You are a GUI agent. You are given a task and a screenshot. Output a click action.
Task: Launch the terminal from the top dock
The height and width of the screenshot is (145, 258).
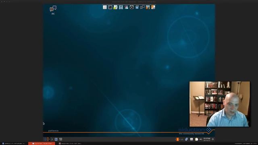pyautogui.click(x=110, y=7)
